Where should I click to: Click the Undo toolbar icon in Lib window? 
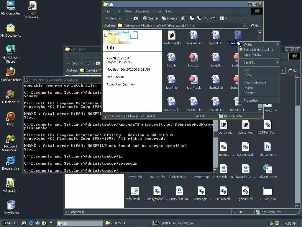point(213,18)
